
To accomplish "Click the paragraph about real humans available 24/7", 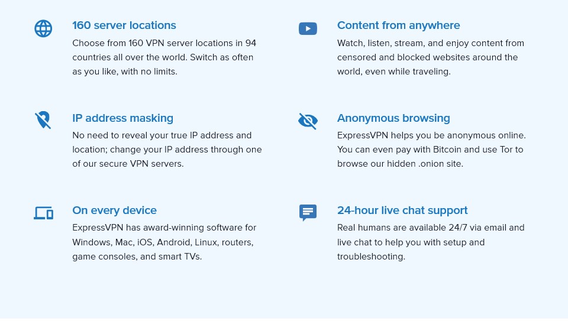I will [431, 242].
